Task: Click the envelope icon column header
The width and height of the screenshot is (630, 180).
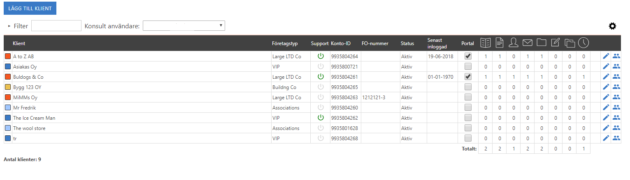Action: tap(528, 42)
